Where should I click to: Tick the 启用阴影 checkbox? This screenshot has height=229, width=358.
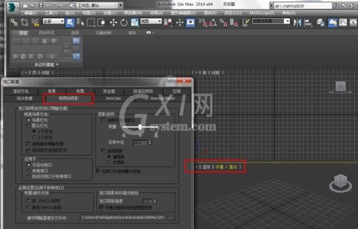point(103,151)
